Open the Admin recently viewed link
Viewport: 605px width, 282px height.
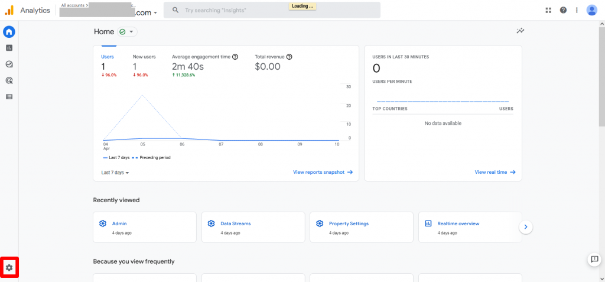pyautogui.click(x=119, y=223)
